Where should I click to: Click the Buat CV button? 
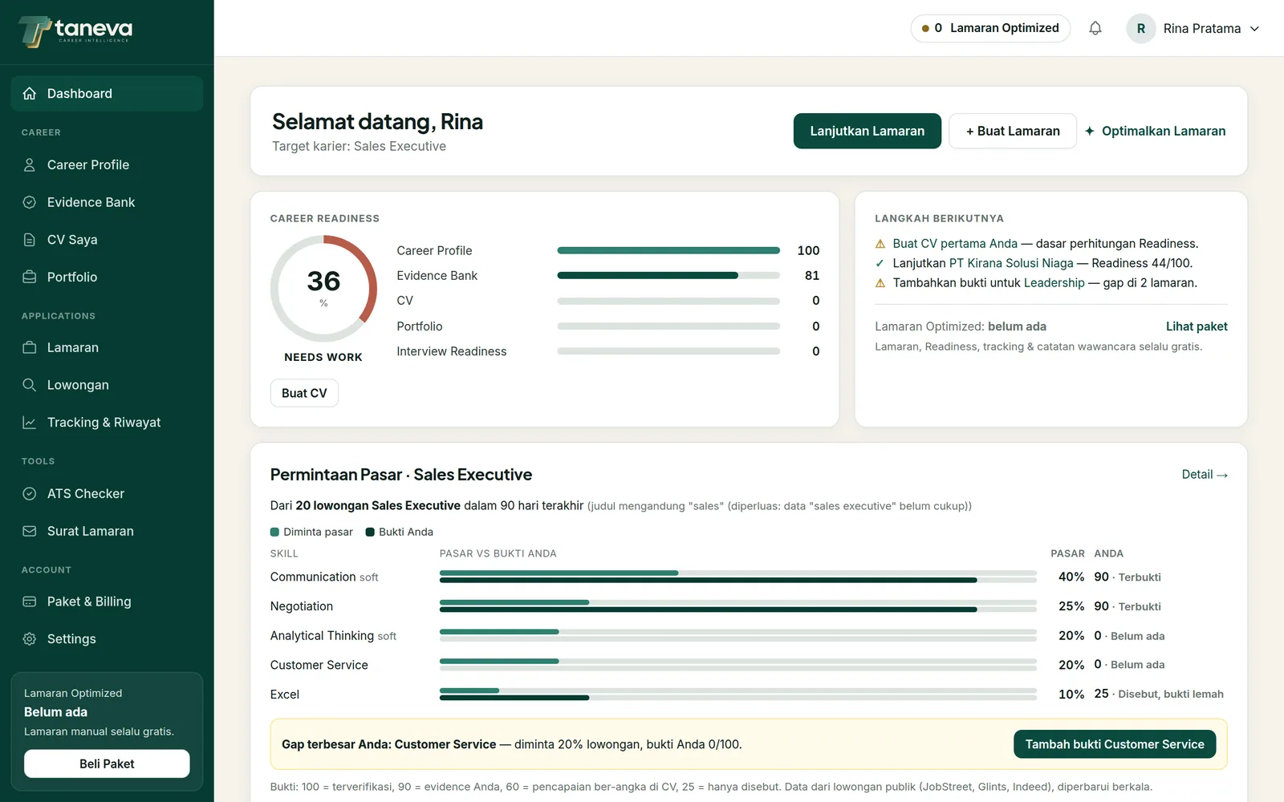304,393
